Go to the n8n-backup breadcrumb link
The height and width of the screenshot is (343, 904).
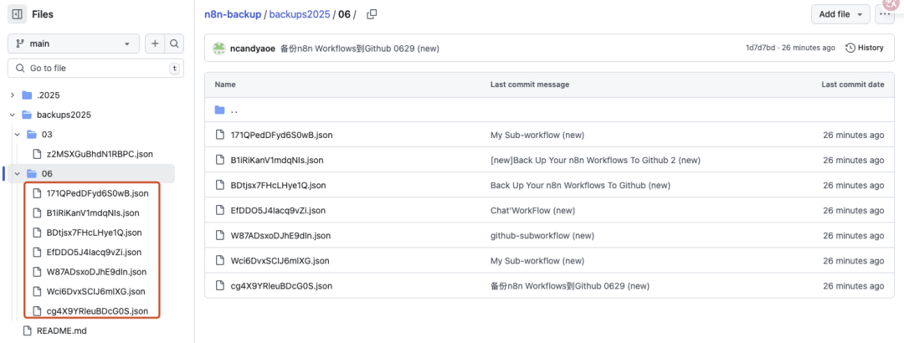(x=233, y=14)
